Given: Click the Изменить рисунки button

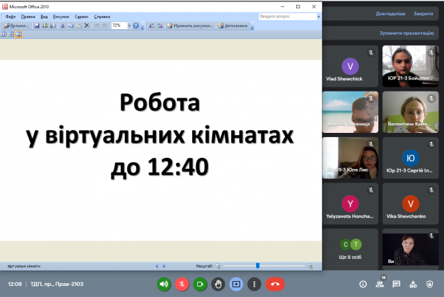Looking at the screenshot, I should (189, 26).
